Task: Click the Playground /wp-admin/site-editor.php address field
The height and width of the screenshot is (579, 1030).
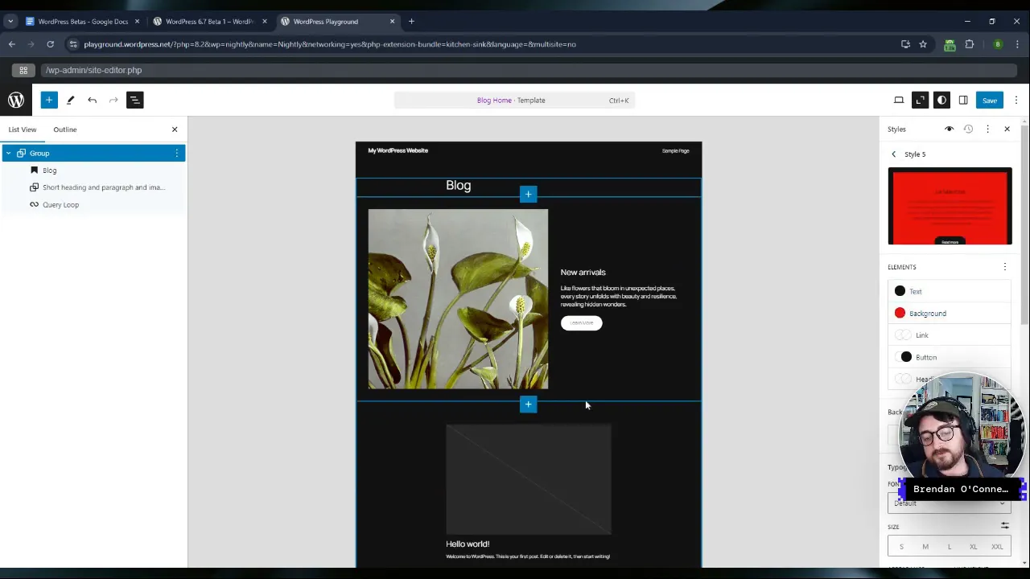Action: click(527, 70)
